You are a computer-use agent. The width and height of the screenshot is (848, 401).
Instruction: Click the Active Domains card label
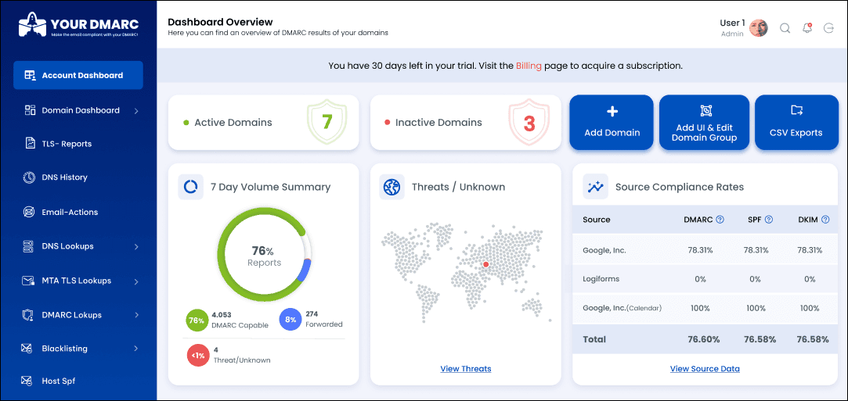(233, 123)
